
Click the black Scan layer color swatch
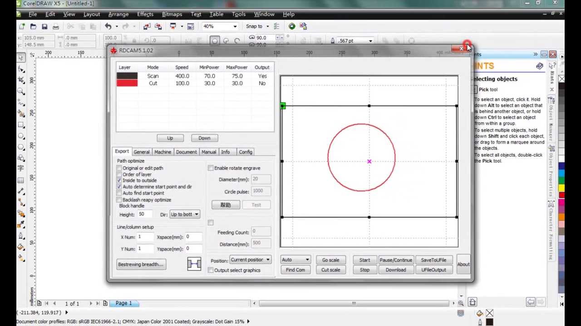point(127,76)
